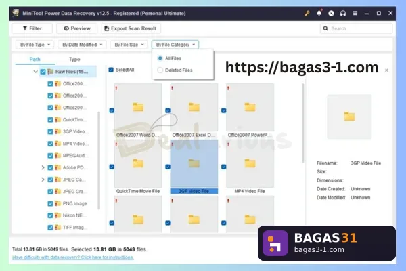Click the thumbnail grid vertical scrollbar
406x271 pixels.
tap(302, 123)
